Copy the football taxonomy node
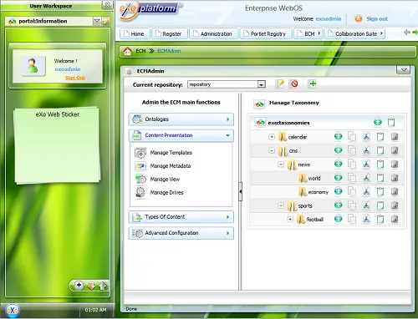 [352, 219]
